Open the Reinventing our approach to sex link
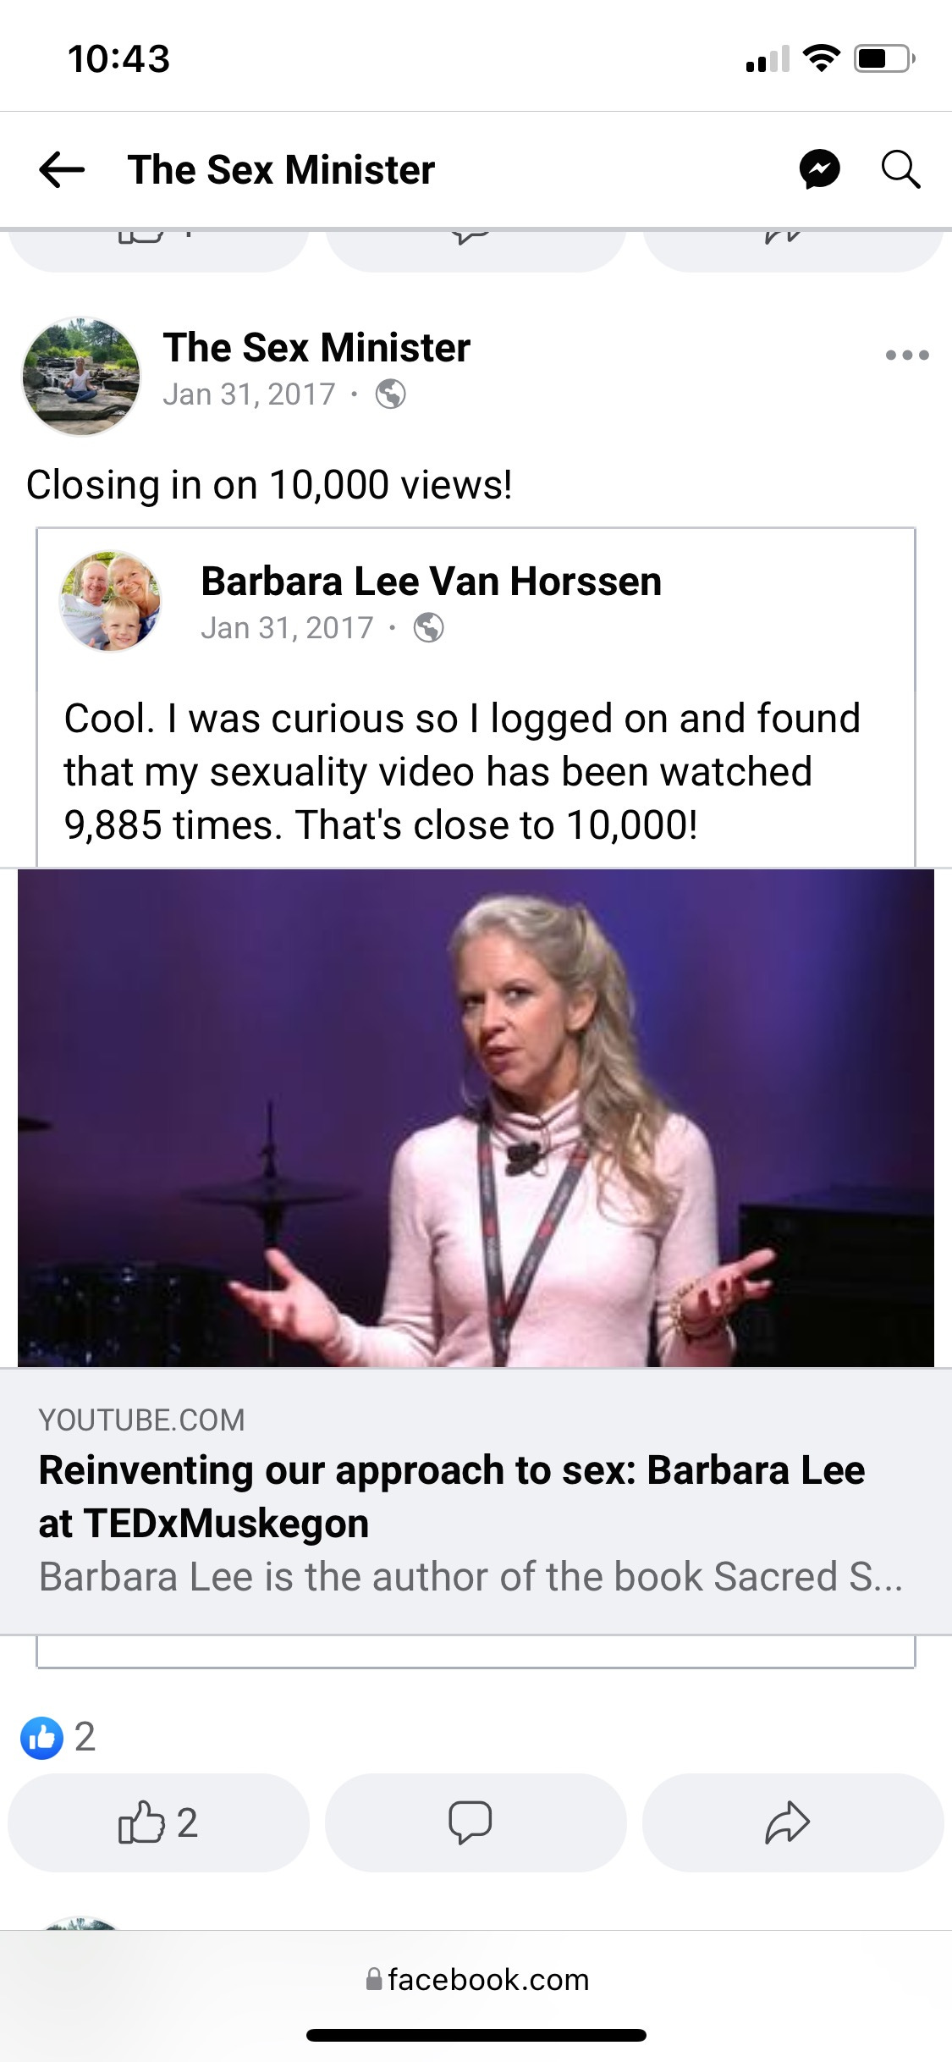The width and height of the screenshot is (952, 2062). [451, 1497]
